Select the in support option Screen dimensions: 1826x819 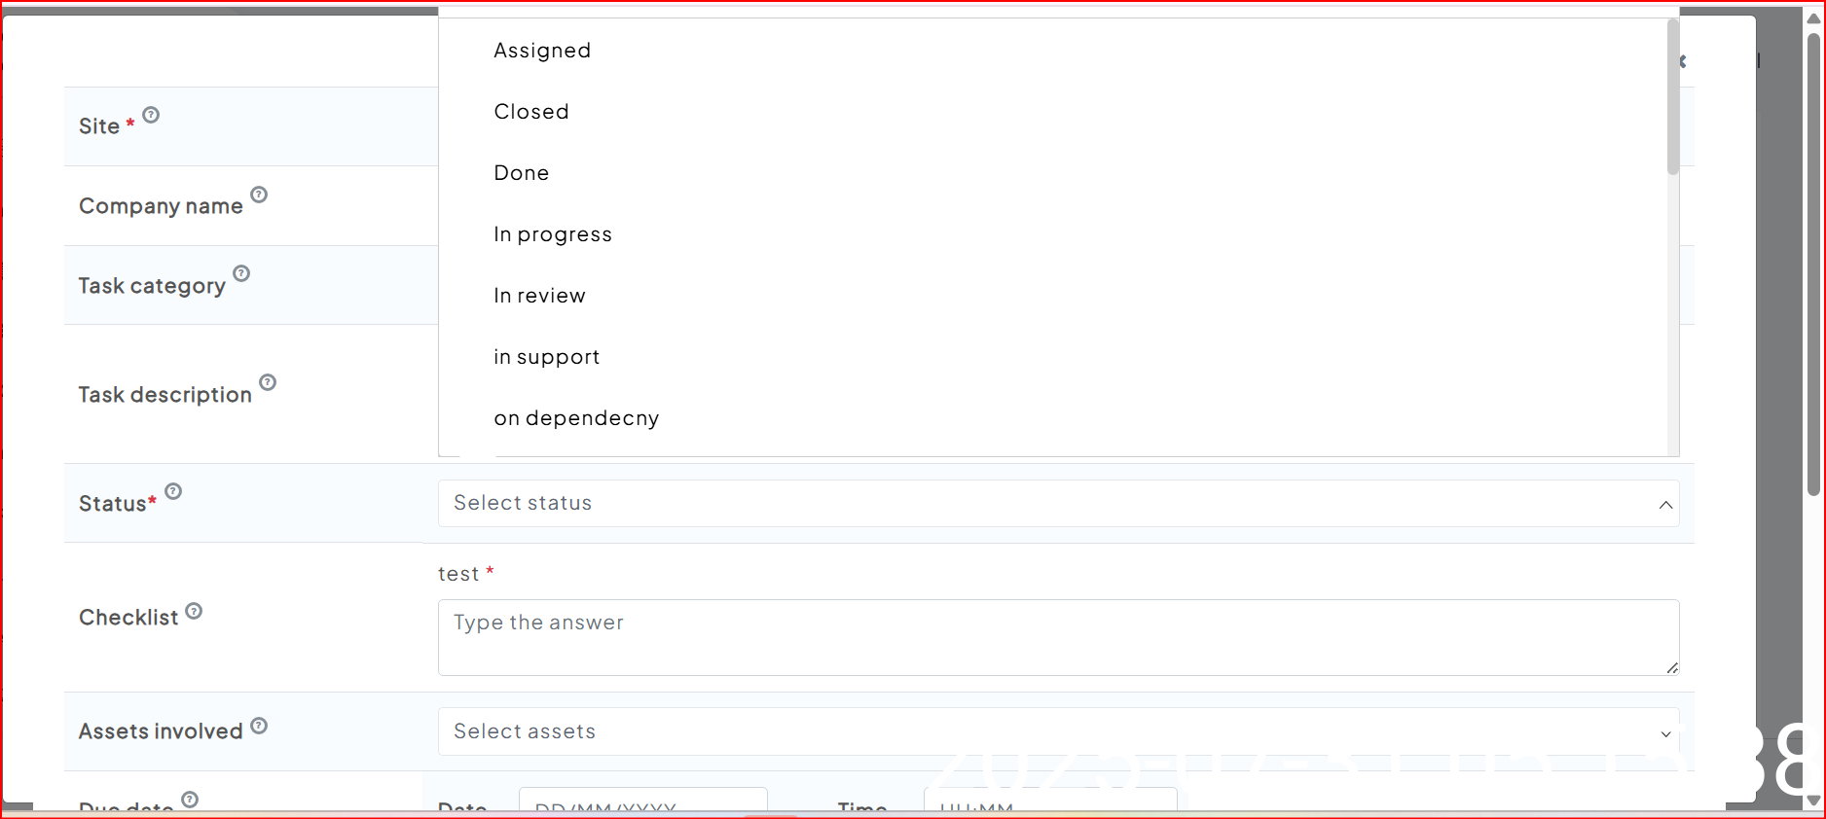546,357
